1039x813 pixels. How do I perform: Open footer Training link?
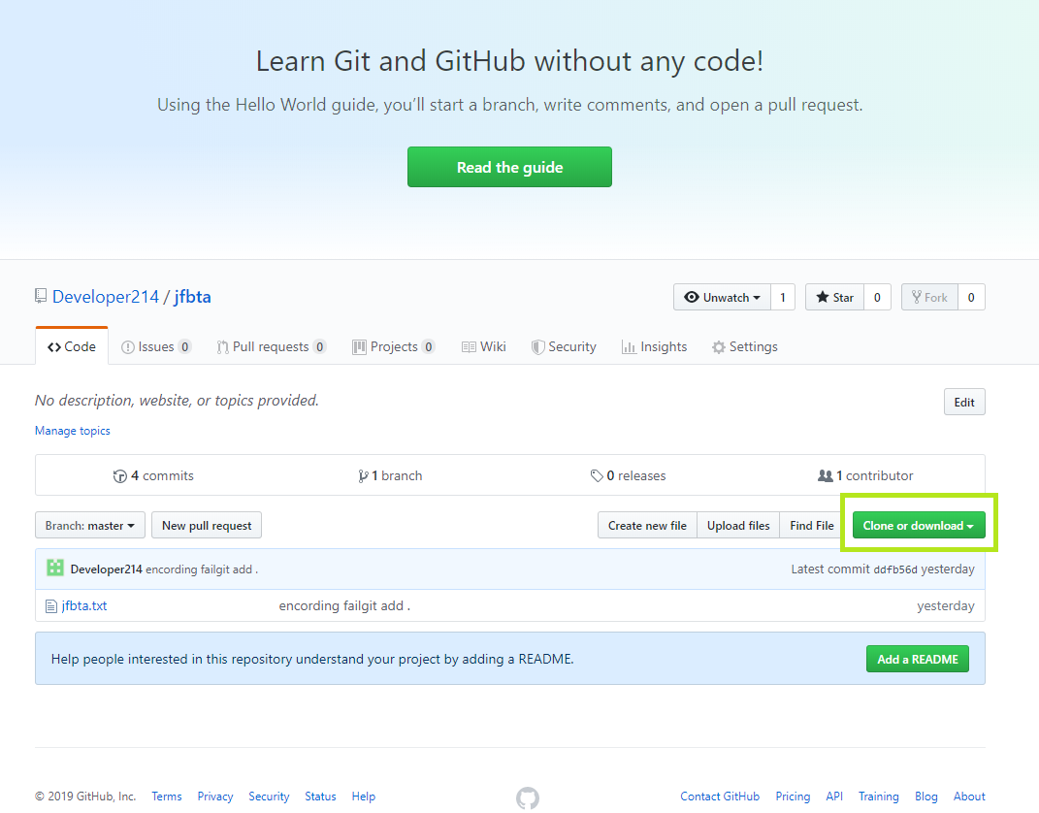tap(879, 797)
